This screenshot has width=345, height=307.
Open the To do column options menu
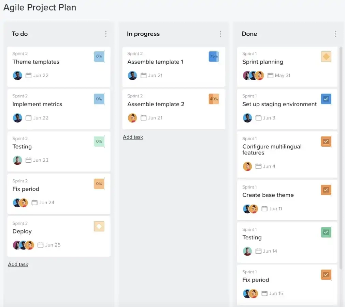click(106, 34)
